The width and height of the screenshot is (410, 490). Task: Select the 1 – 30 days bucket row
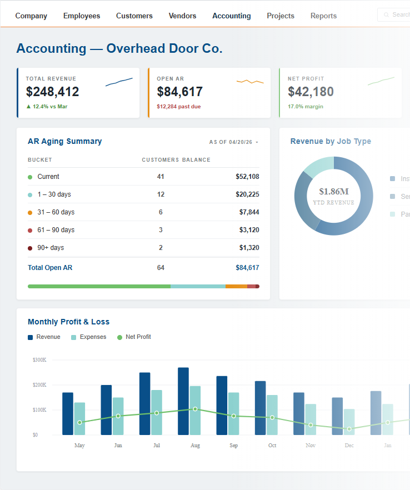(x=143, y=194)
